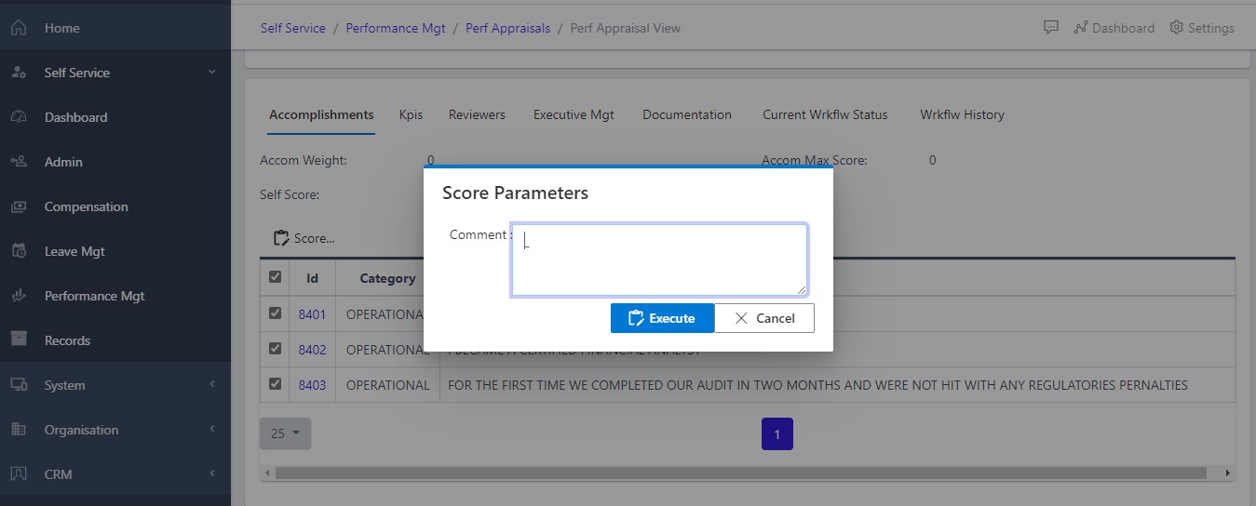Click the Comment text area
The height and width of the screenshot is (506, 1256).
click(659, 260)
